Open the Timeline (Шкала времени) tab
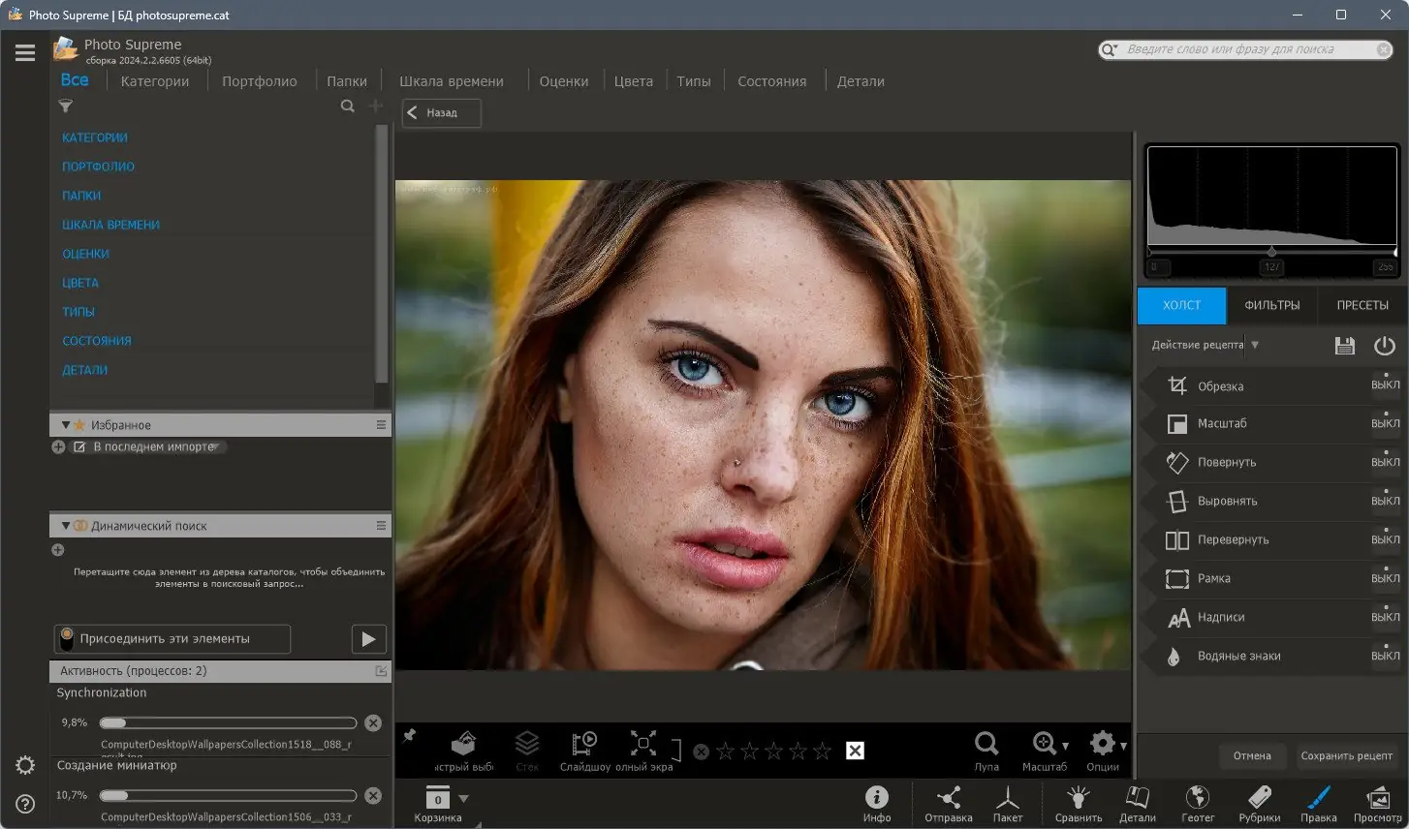The image size is (1409, 829). [451, 81]
